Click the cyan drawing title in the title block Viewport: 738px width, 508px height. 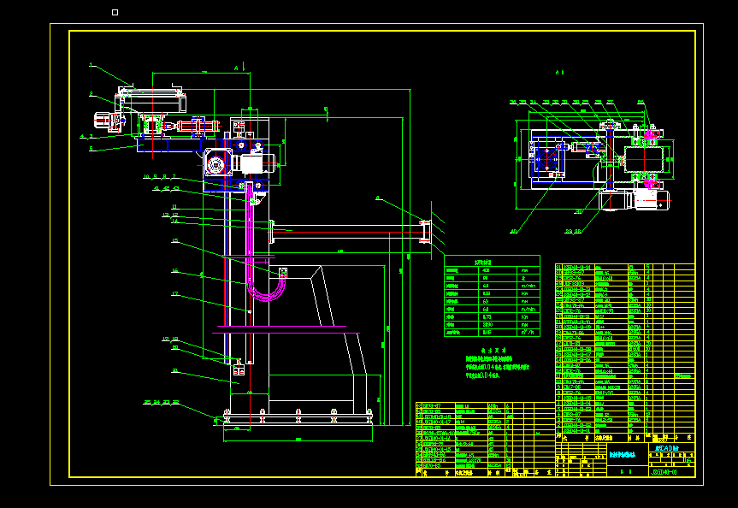623,455
